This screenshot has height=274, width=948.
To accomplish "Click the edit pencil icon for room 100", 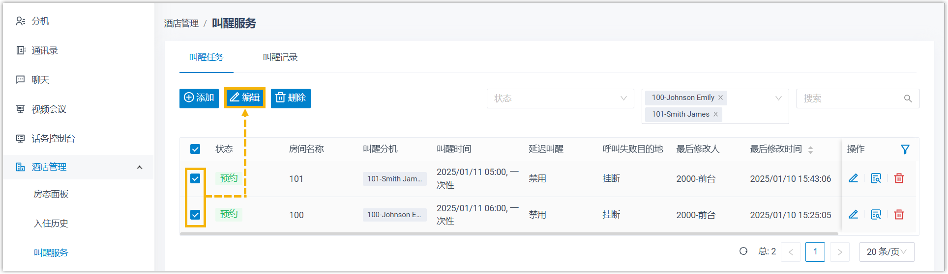I will pyautogui.click(x=853, y=215).
